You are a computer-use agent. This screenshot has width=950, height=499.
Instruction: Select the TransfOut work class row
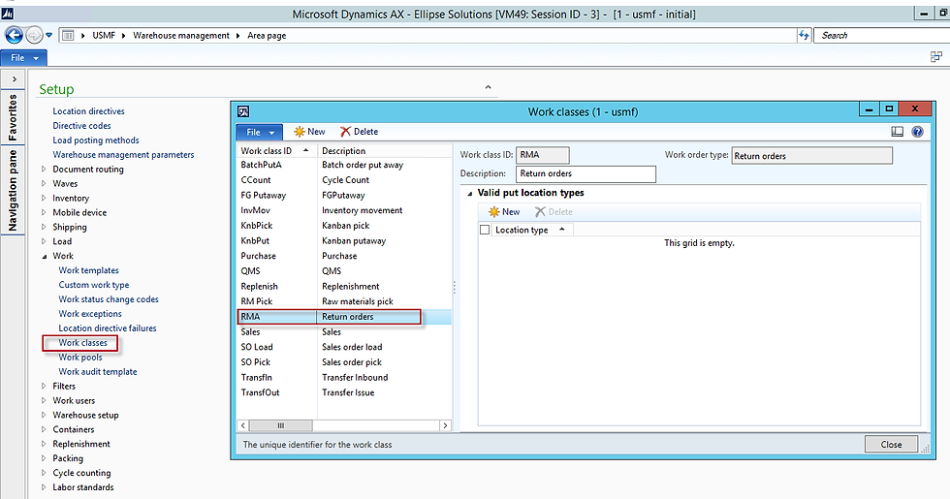344,392
